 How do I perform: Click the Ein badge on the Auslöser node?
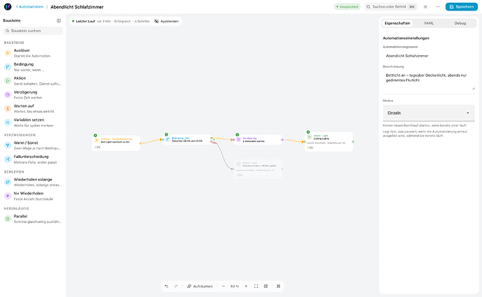point(97,147)
